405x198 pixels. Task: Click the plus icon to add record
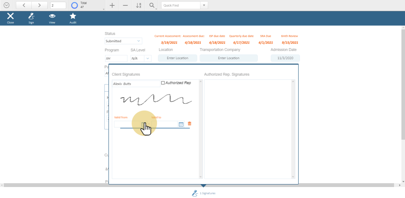coord(112,5)
